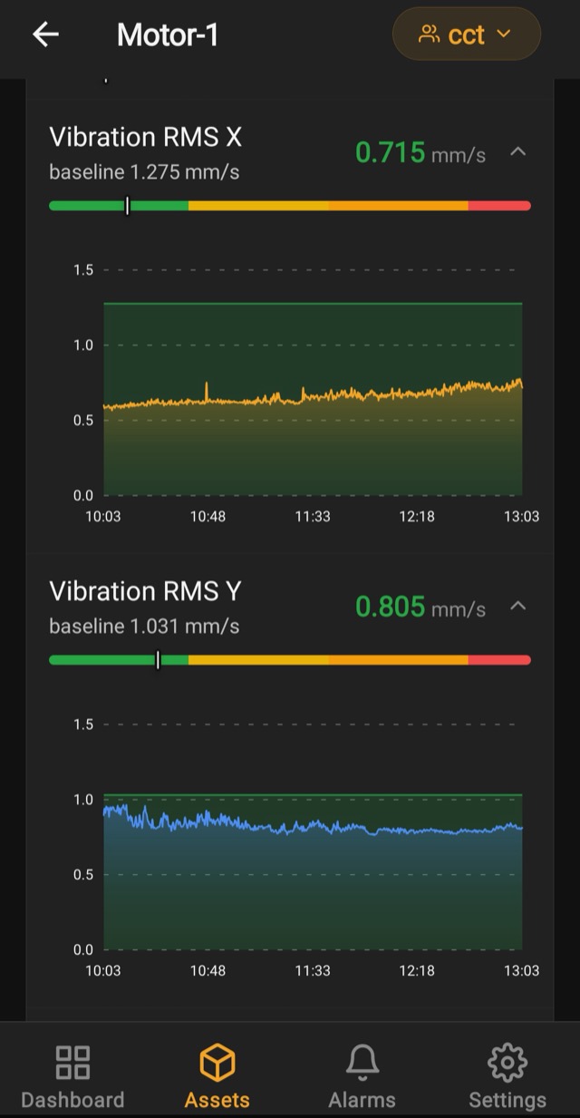Click the Vibration RMS X severity bar marker
This screenshot has height=1118, width=580.
pyautogui.click(x=127, y=206)
